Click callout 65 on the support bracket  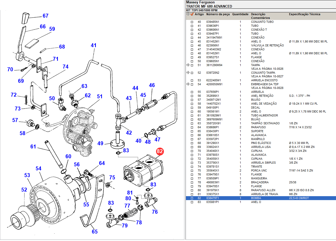[95, 232]
